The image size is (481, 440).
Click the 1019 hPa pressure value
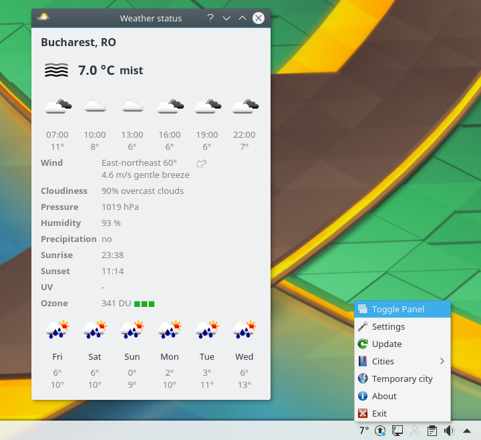pyautogui.click(x=120, y=207)
